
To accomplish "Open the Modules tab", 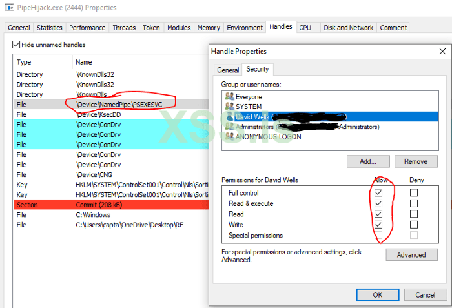I will pyautogui.click(x=179, y=28).
